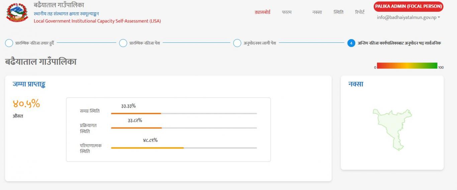Screen dimensions: 457x190
Task: Click the green municipality map shape
Action: pos(392,129)
